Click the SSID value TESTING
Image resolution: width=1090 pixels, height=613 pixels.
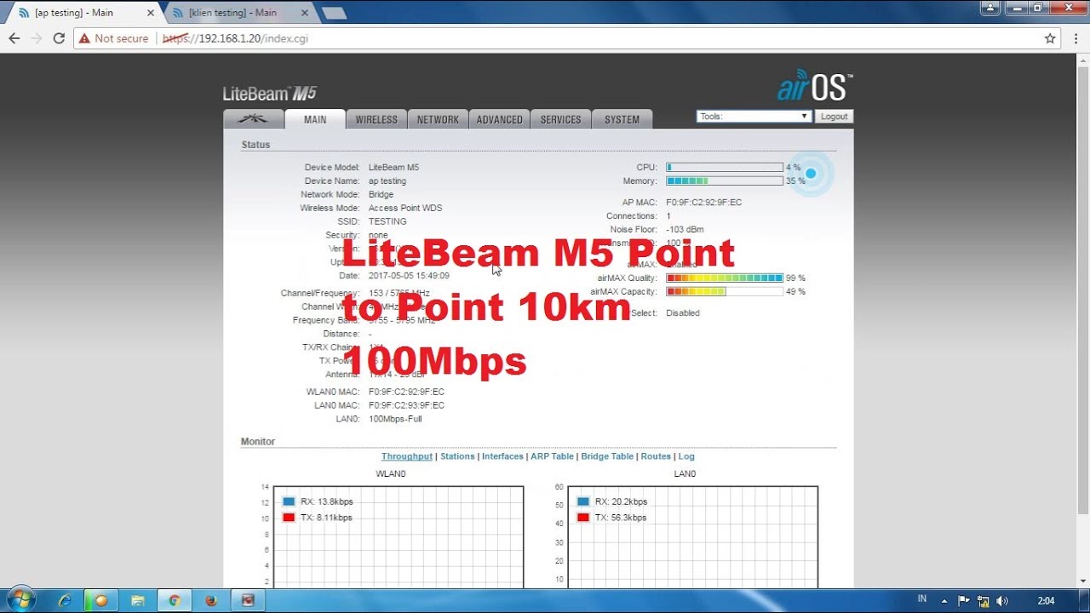click(x=387, y=221)
